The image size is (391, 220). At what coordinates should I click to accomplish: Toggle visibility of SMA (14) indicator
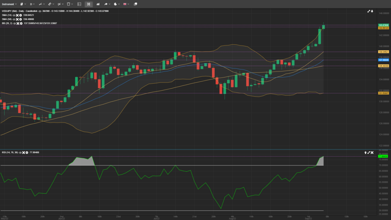[15, 15]
